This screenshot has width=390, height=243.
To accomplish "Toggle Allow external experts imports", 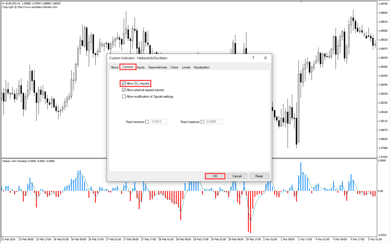I will point(124,90).
